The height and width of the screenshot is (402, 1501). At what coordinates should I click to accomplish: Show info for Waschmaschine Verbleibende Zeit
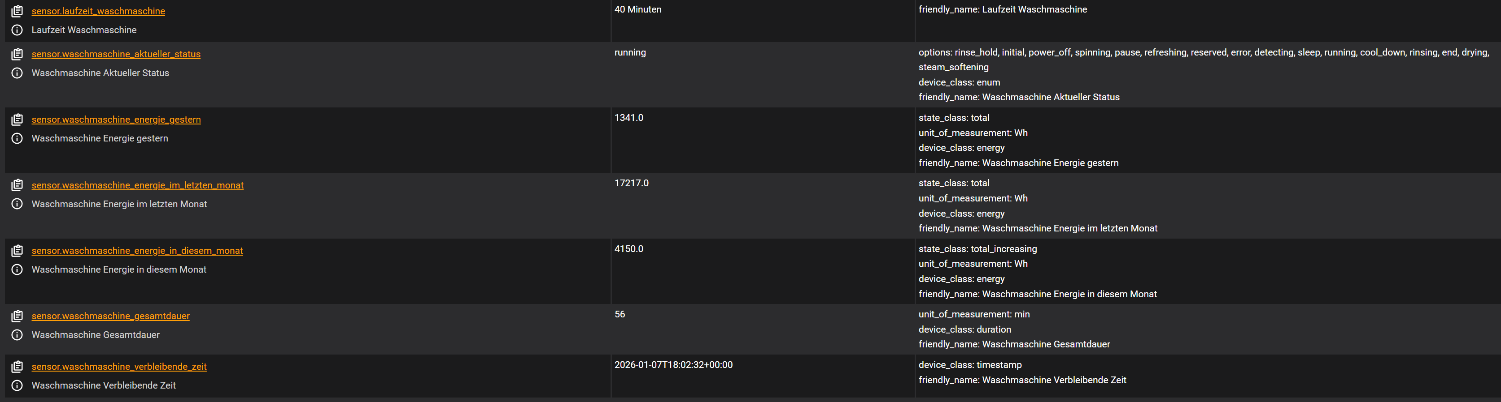(x=17, y=385)
